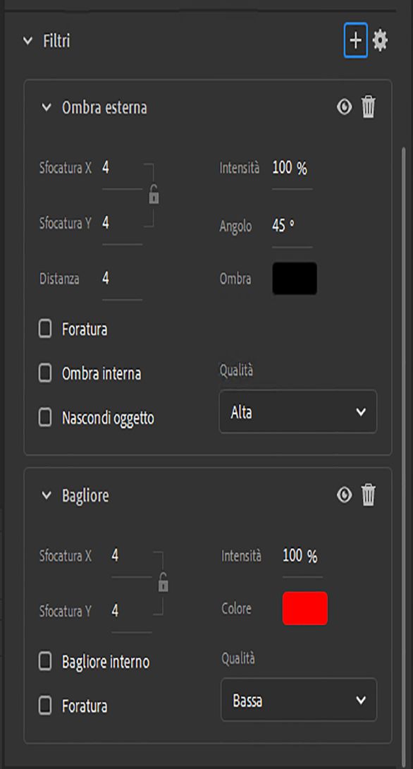Viewport: 413px width, 769px height.
Task: Collapse the Filtri panel
Action: point(26,41)
